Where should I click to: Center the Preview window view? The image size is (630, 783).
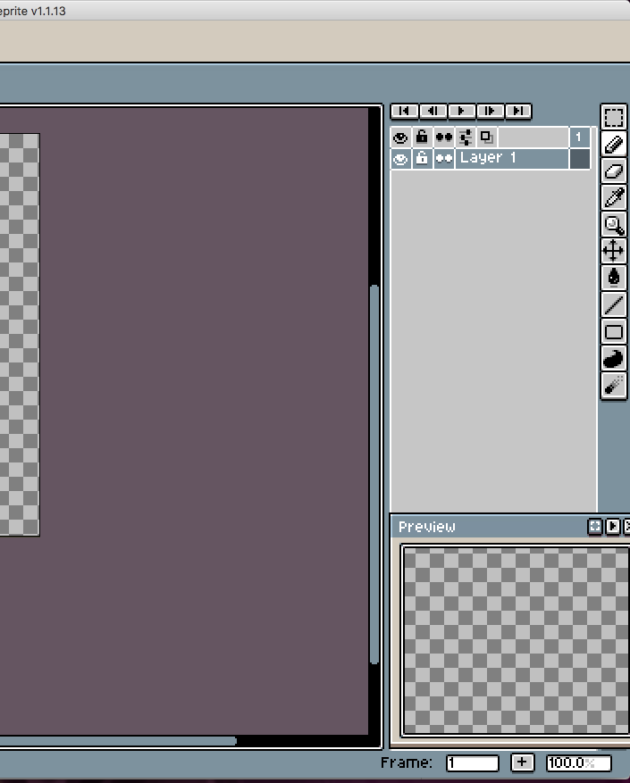click(x=595, y=527)
